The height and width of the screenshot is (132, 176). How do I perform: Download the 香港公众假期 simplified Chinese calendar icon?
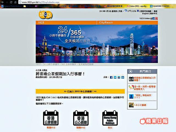[81, 118]
